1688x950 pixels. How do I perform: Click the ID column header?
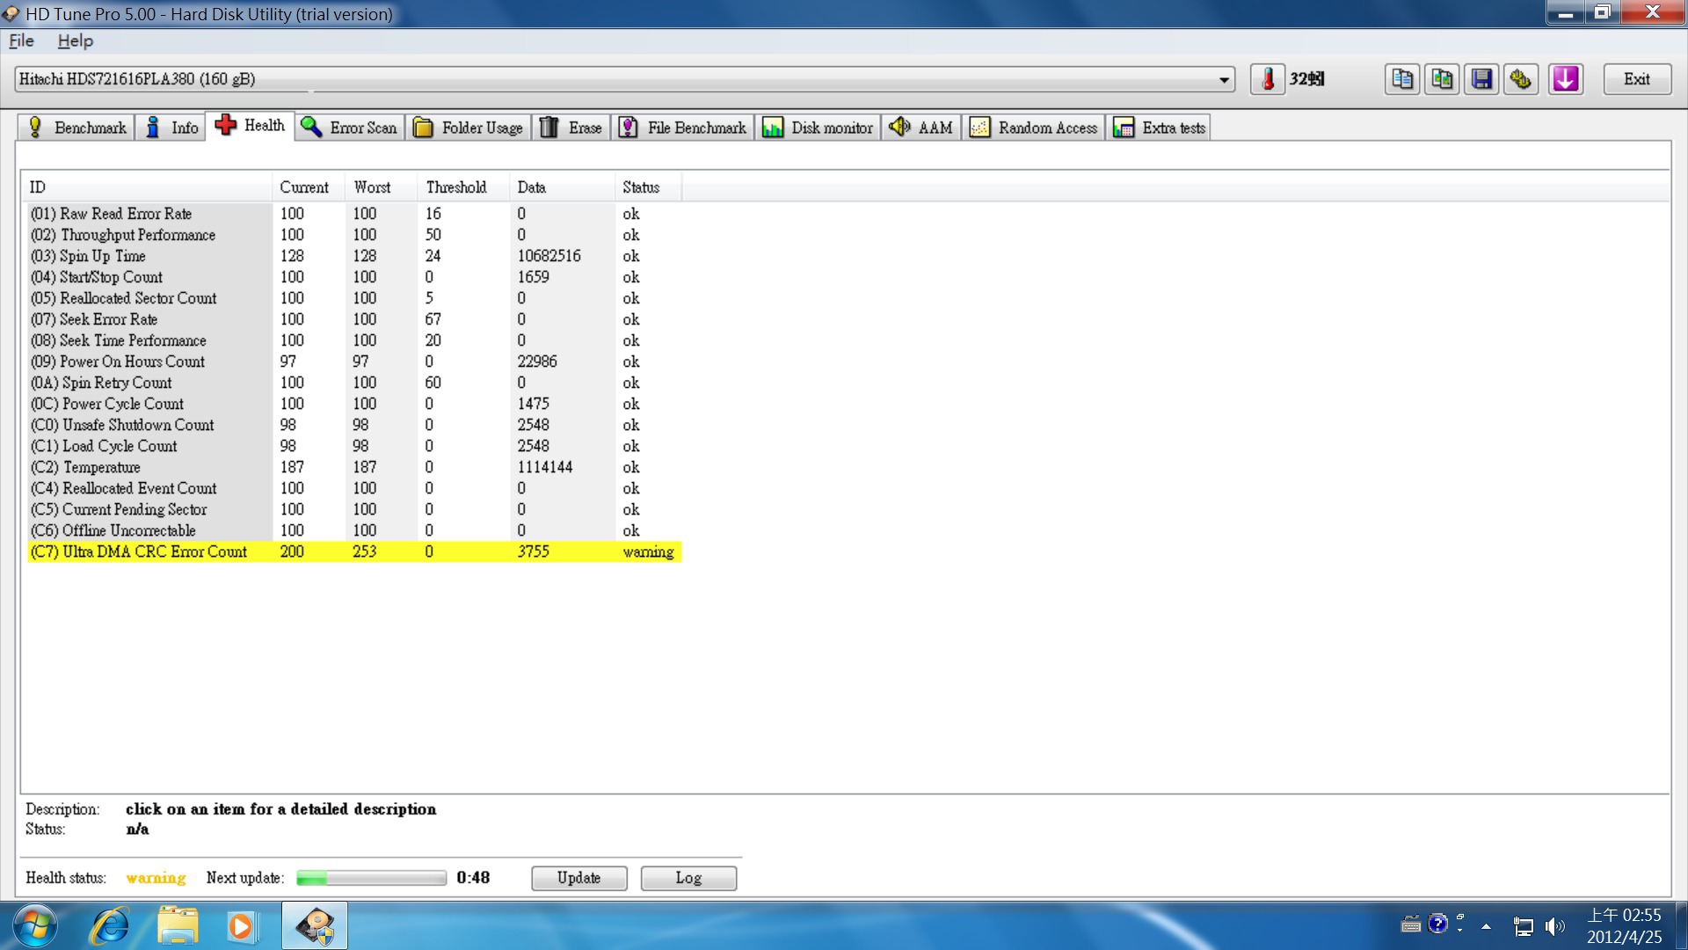click(x=147, y=187)
